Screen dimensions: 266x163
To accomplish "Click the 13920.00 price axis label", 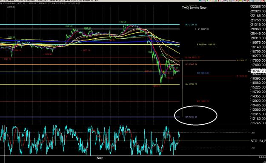I will click(258, 101).
